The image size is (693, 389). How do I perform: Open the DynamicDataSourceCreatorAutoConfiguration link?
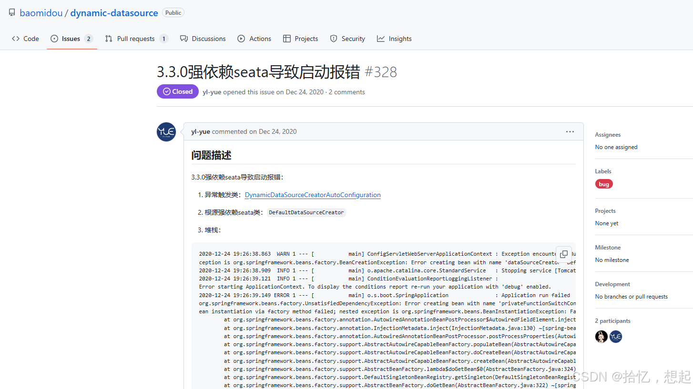pyautogui.click(x=313, y=195)
